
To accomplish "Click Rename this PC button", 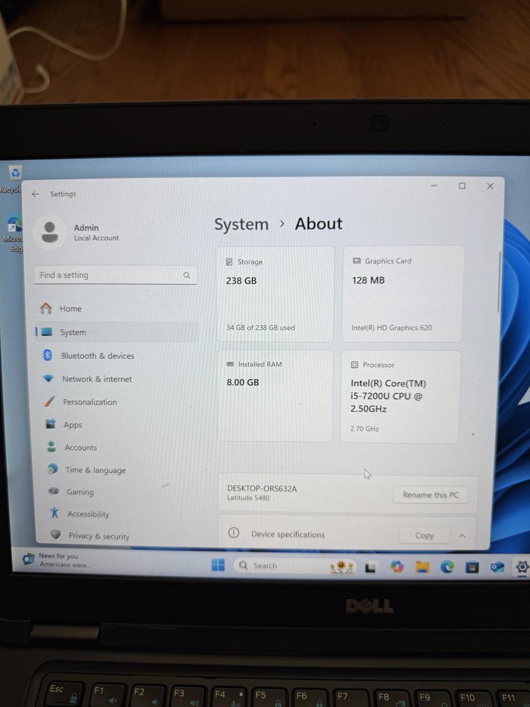I will tap(430, 495).
